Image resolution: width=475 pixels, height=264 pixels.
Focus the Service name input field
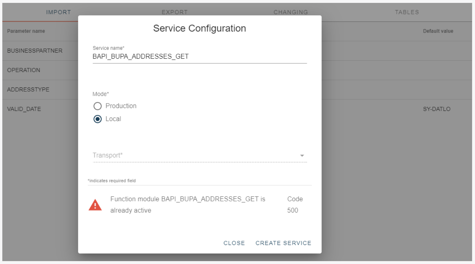199,57
